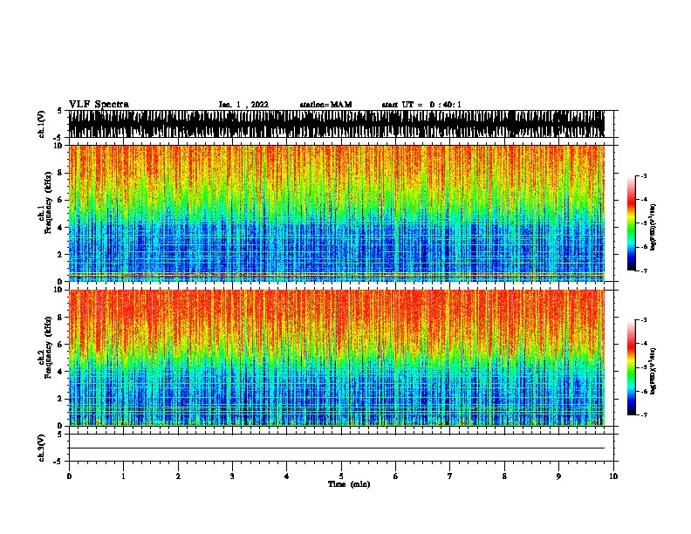Image resolution: width=691 pixels, height=534 pixels.
Task: Click time axis tick label "9"
Action: (x=558, y=476)
